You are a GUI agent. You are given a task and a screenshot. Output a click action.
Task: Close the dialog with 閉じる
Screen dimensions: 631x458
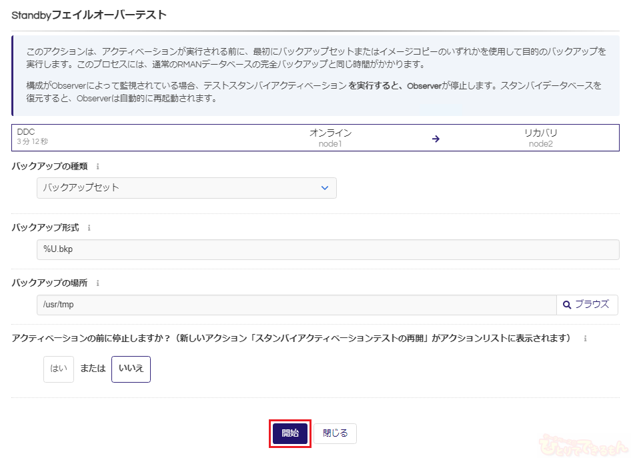[x=335, y=433]
